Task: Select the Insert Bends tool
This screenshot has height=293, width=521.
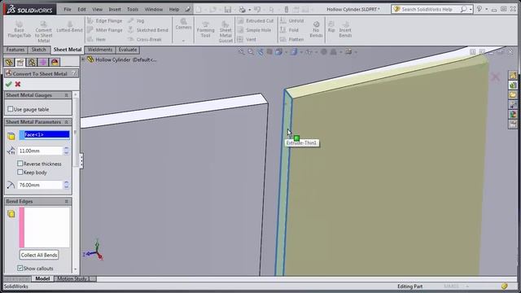Action: pos(345,29)
